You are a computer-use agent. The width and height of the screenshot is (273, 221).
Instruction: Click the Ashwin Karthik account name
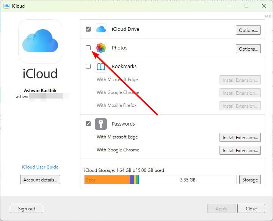40,90
